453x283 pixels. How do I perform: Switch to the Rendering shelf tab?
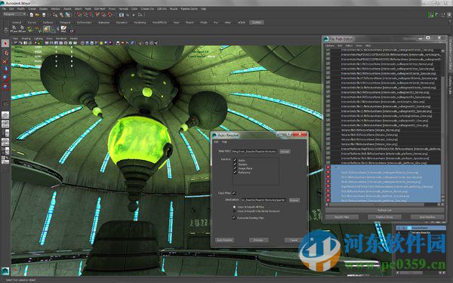[140, 22]
